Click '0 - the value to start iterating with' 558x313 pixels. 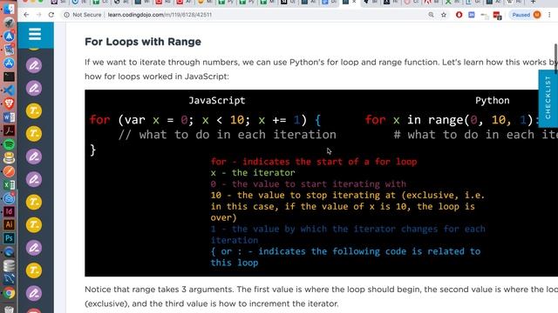308,184
